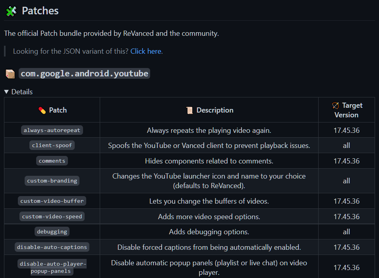The width and height of the screenshot is (379, 278).
Task: Click the client-spoof patch tag
Action: pyautogui.click(x=52, y=146)
